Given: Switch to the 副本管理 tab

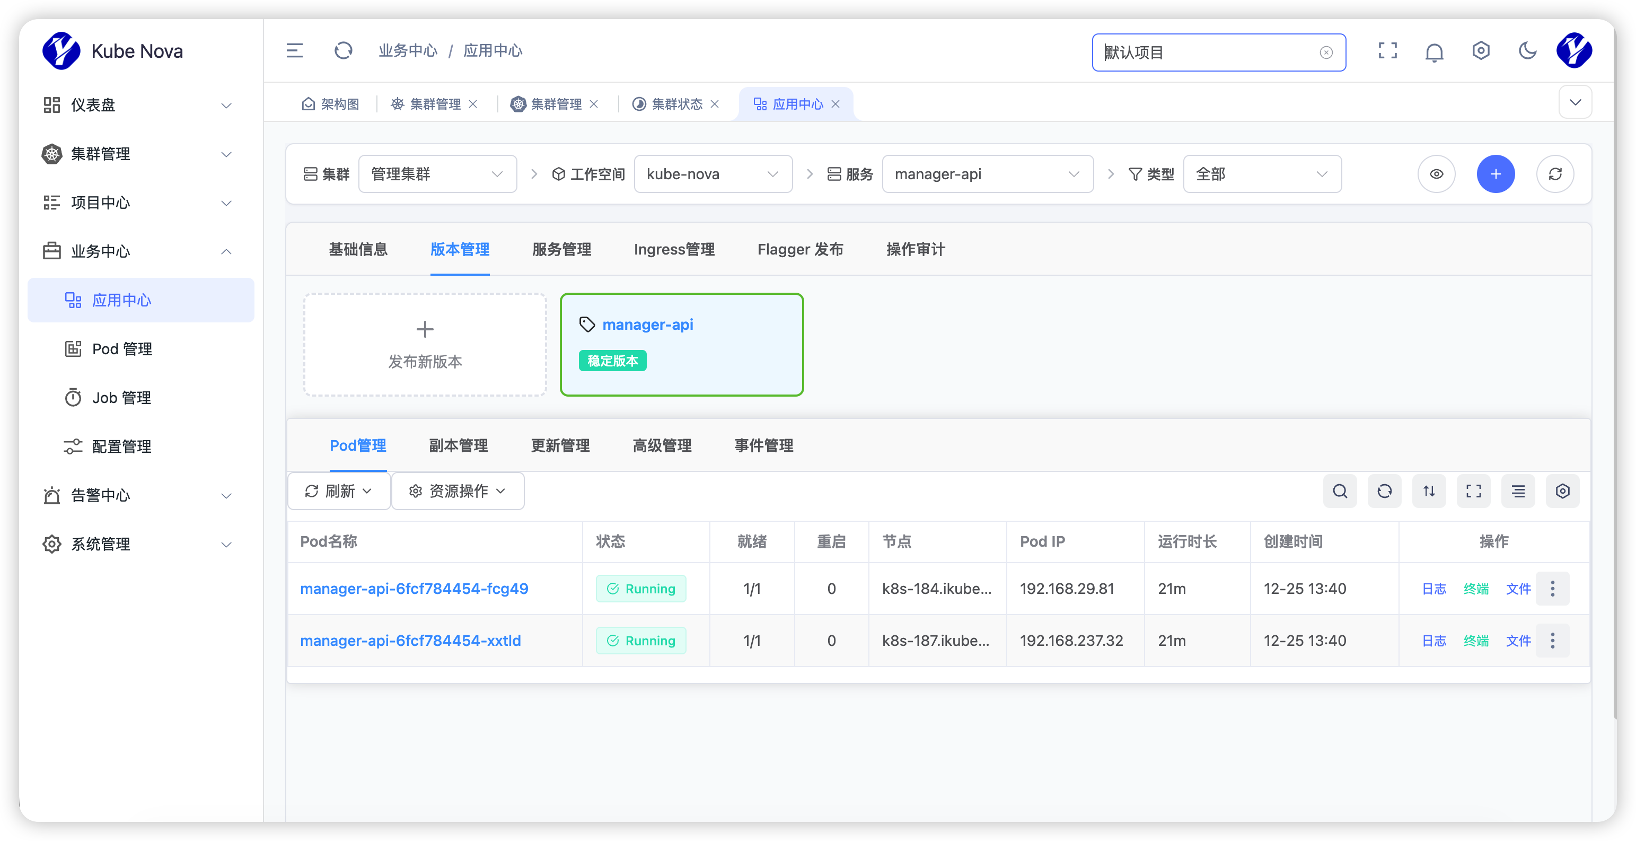Looking at the screenshot, I should tap(458, 445).
